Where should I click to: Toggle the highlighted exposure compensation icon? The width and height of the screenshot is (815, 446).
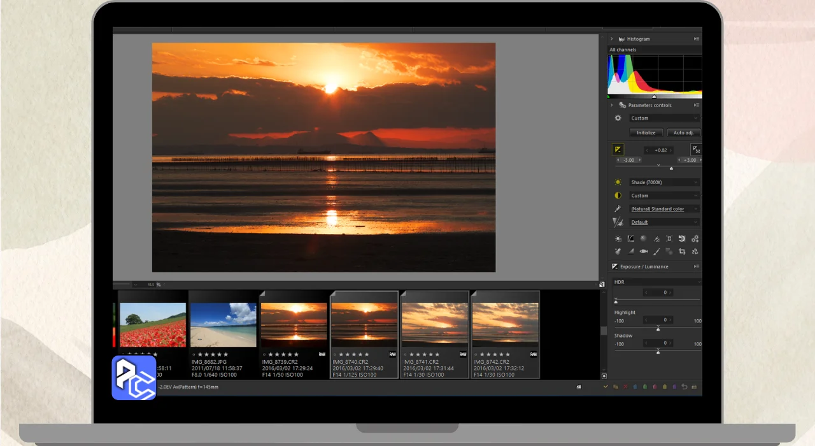(x=618, y=150)
